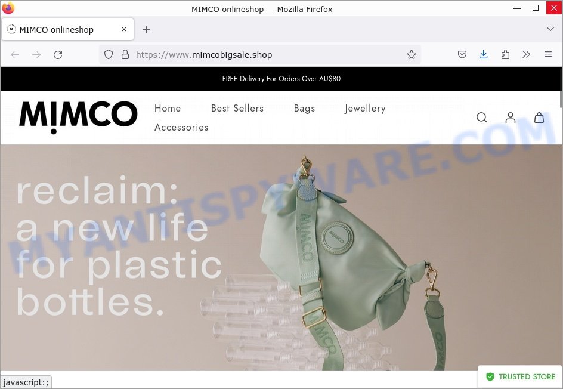The width and height of the screenshot is (563, 389).
Task: Open the tracking protection shield
Action: coord(109,55)
